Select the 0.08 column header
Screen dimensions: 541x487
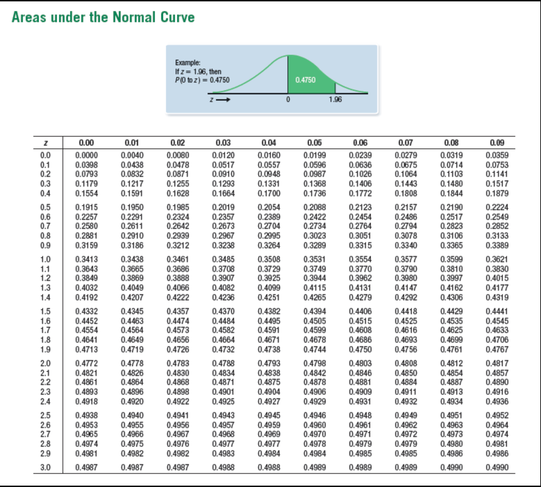coord(451,143)
